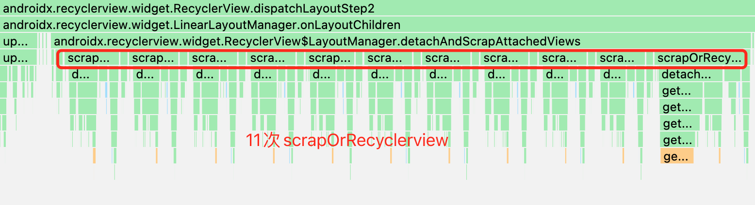Click the "up..." block left of detachAndScrapAttachedViews
The height and width of the screenshot is (205, 755).
pyautogui.click(x=18, y=42)
